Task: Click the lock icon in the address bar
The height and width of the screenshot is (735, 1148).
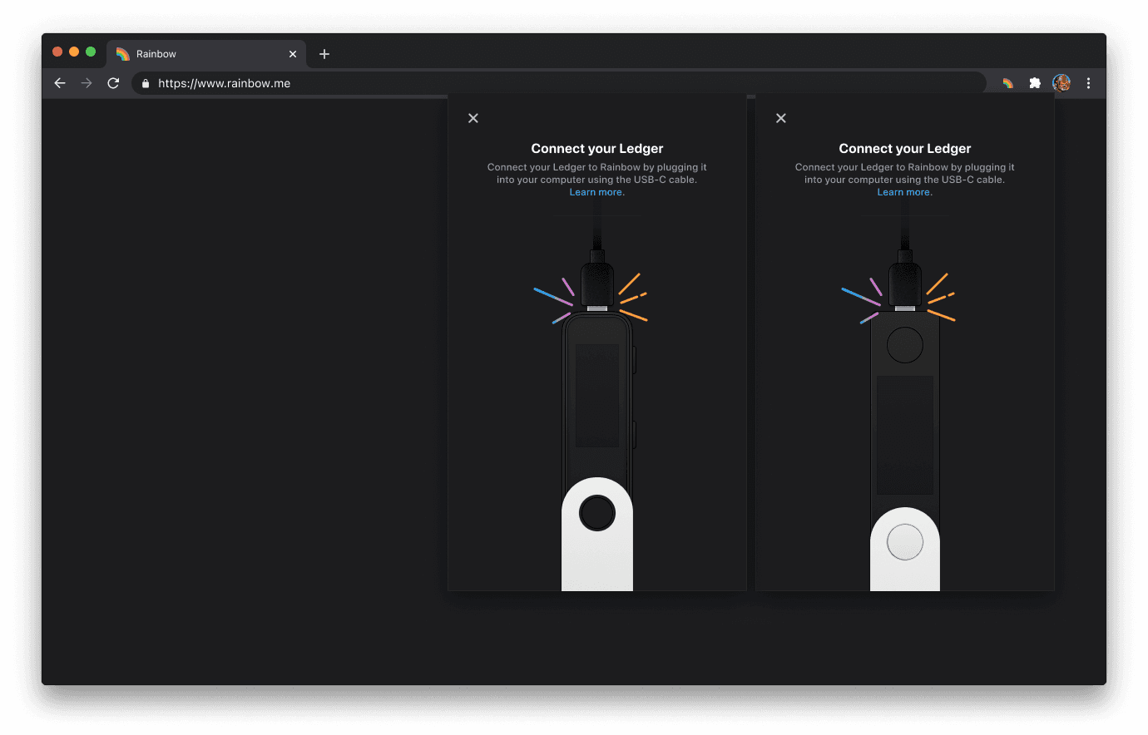Action: (x=146, y=83)
